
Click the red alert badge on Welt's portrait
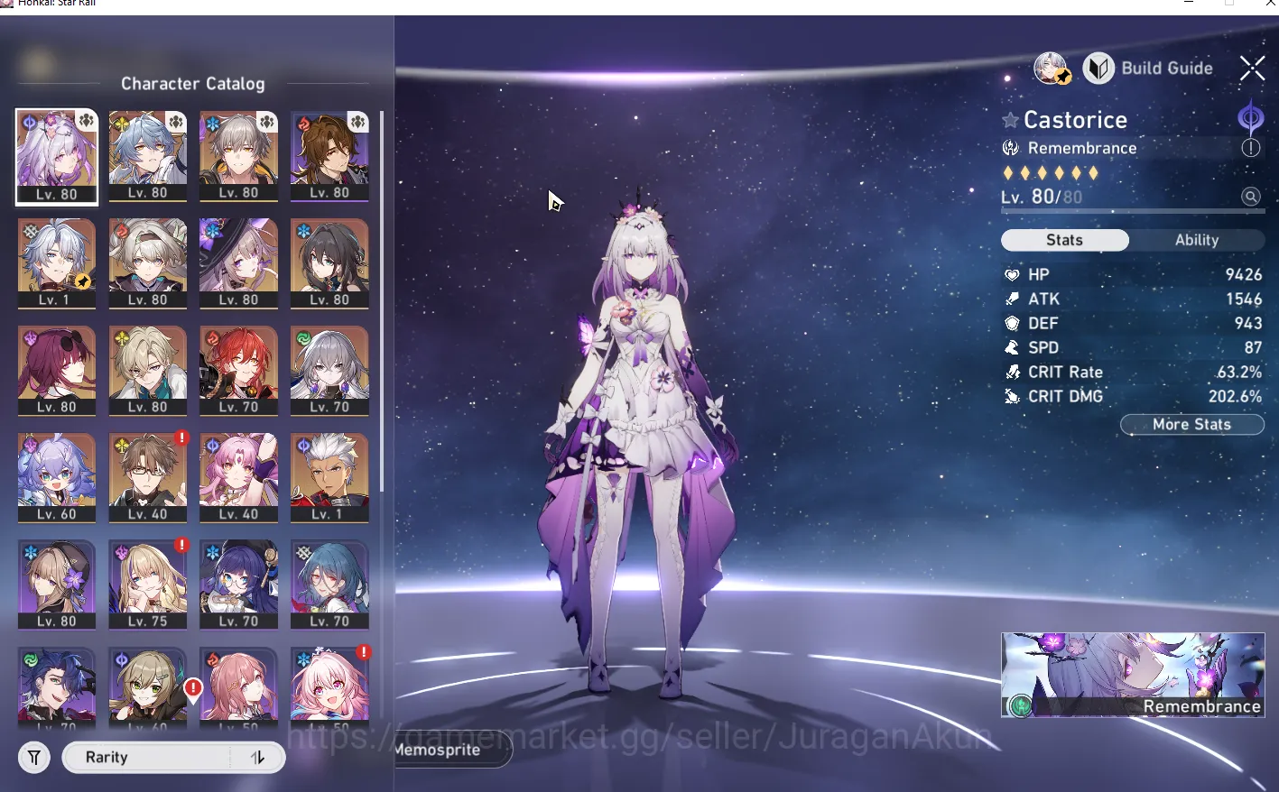pos(181,437)
